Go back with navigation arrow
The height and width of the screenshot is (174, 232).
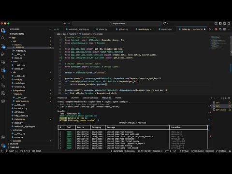tap(65, 23)
